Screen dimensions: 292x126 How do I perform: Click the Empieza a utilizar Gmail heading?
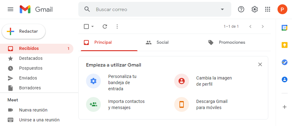113,65
